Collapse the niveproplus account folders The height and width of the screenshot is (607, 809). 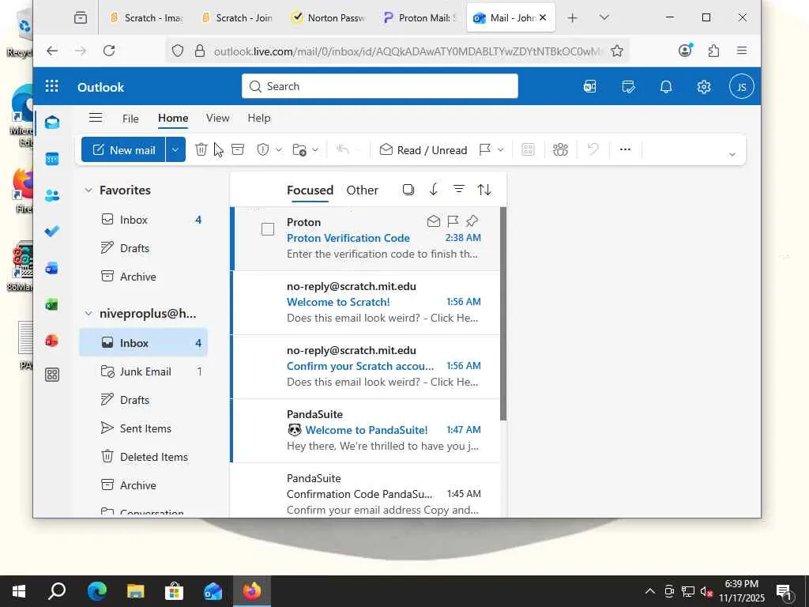pos(88,313)
